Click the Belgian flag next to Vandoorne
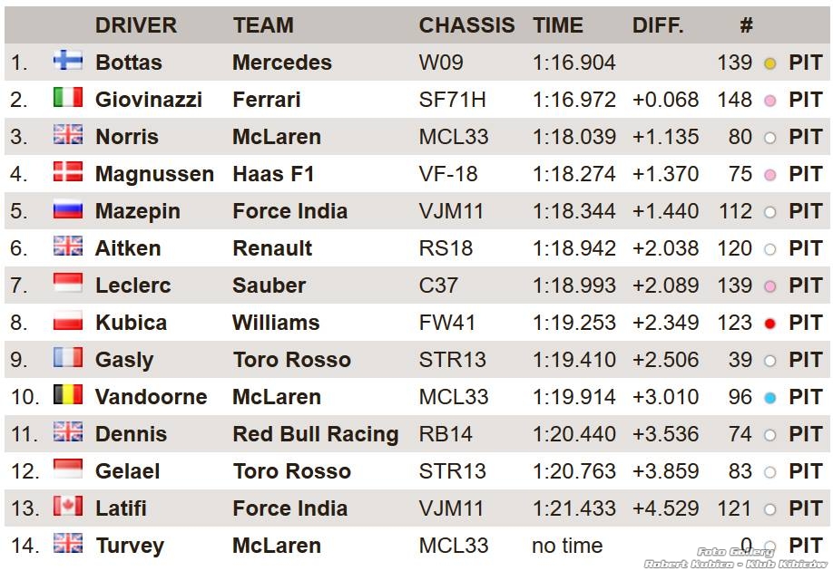The width and height of the screenshot is (833, 571). [68, 395]
